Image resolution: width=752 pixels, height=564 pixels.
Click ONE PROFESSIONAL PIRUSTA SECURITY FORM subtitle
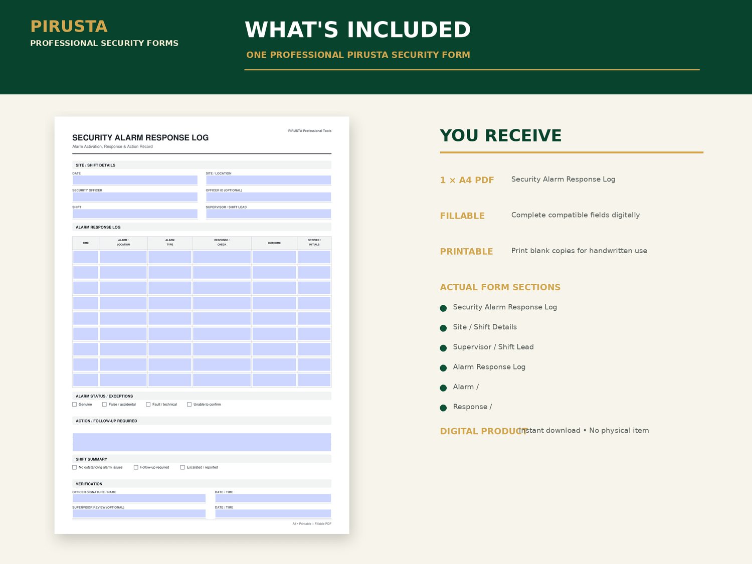point(358,55)
